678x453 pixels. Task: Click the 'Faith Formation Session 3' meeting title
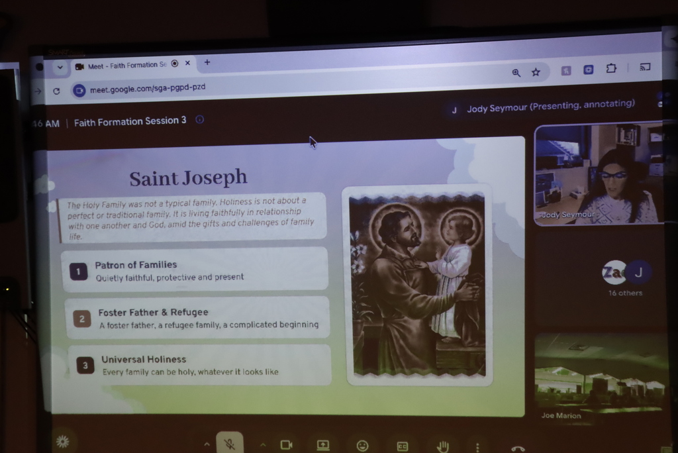130,122
